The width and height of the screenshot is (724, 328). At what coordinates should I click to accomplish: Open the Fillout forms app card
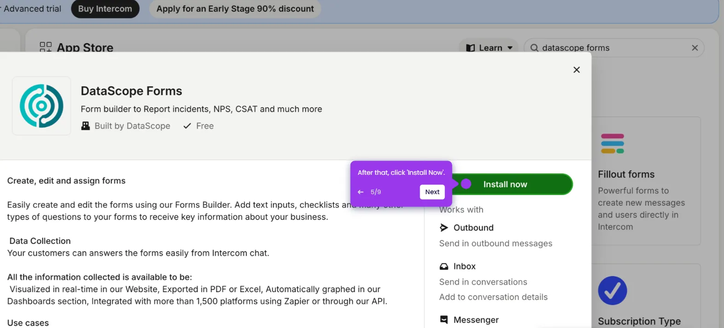pyautogui.click(x=646, y=181)
